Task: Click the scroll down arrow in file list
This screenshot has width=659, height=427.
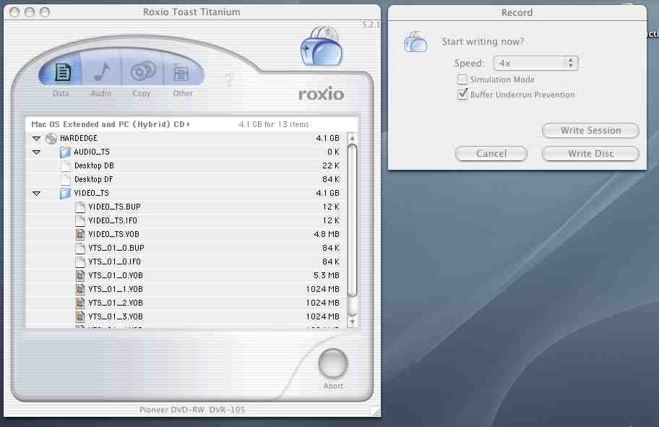Action: click(353, 322)
